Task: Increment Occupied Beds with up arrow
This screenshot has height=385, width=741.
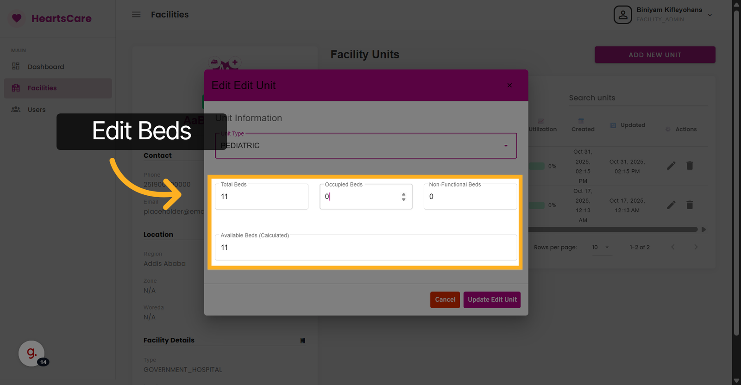Action: tap(403, 194)
